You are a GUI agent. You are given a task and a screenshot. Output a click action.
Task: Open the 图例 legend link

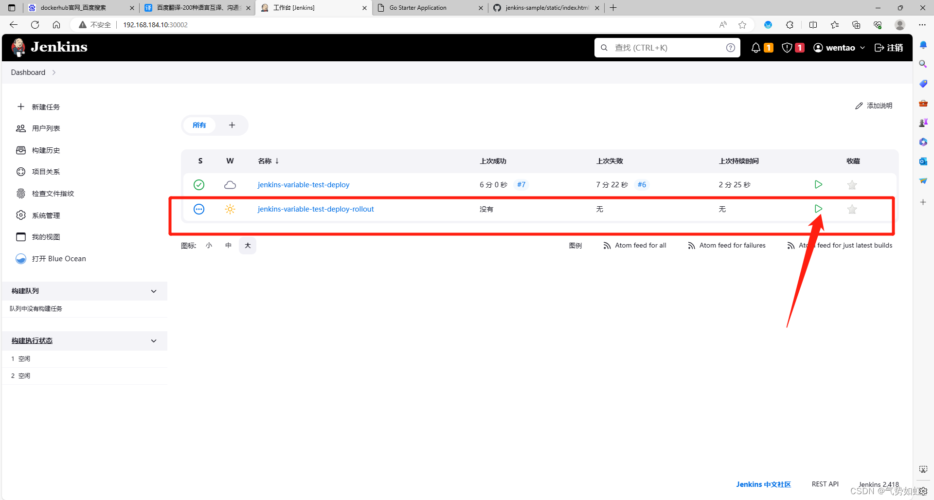pos(575,246)
